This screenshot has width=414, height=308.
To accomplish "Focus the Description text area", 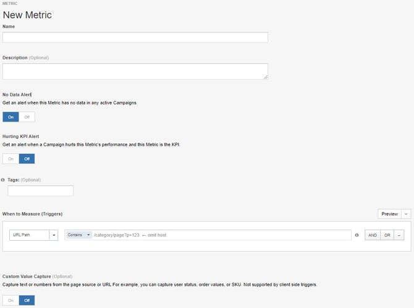I will coord(135,71).
